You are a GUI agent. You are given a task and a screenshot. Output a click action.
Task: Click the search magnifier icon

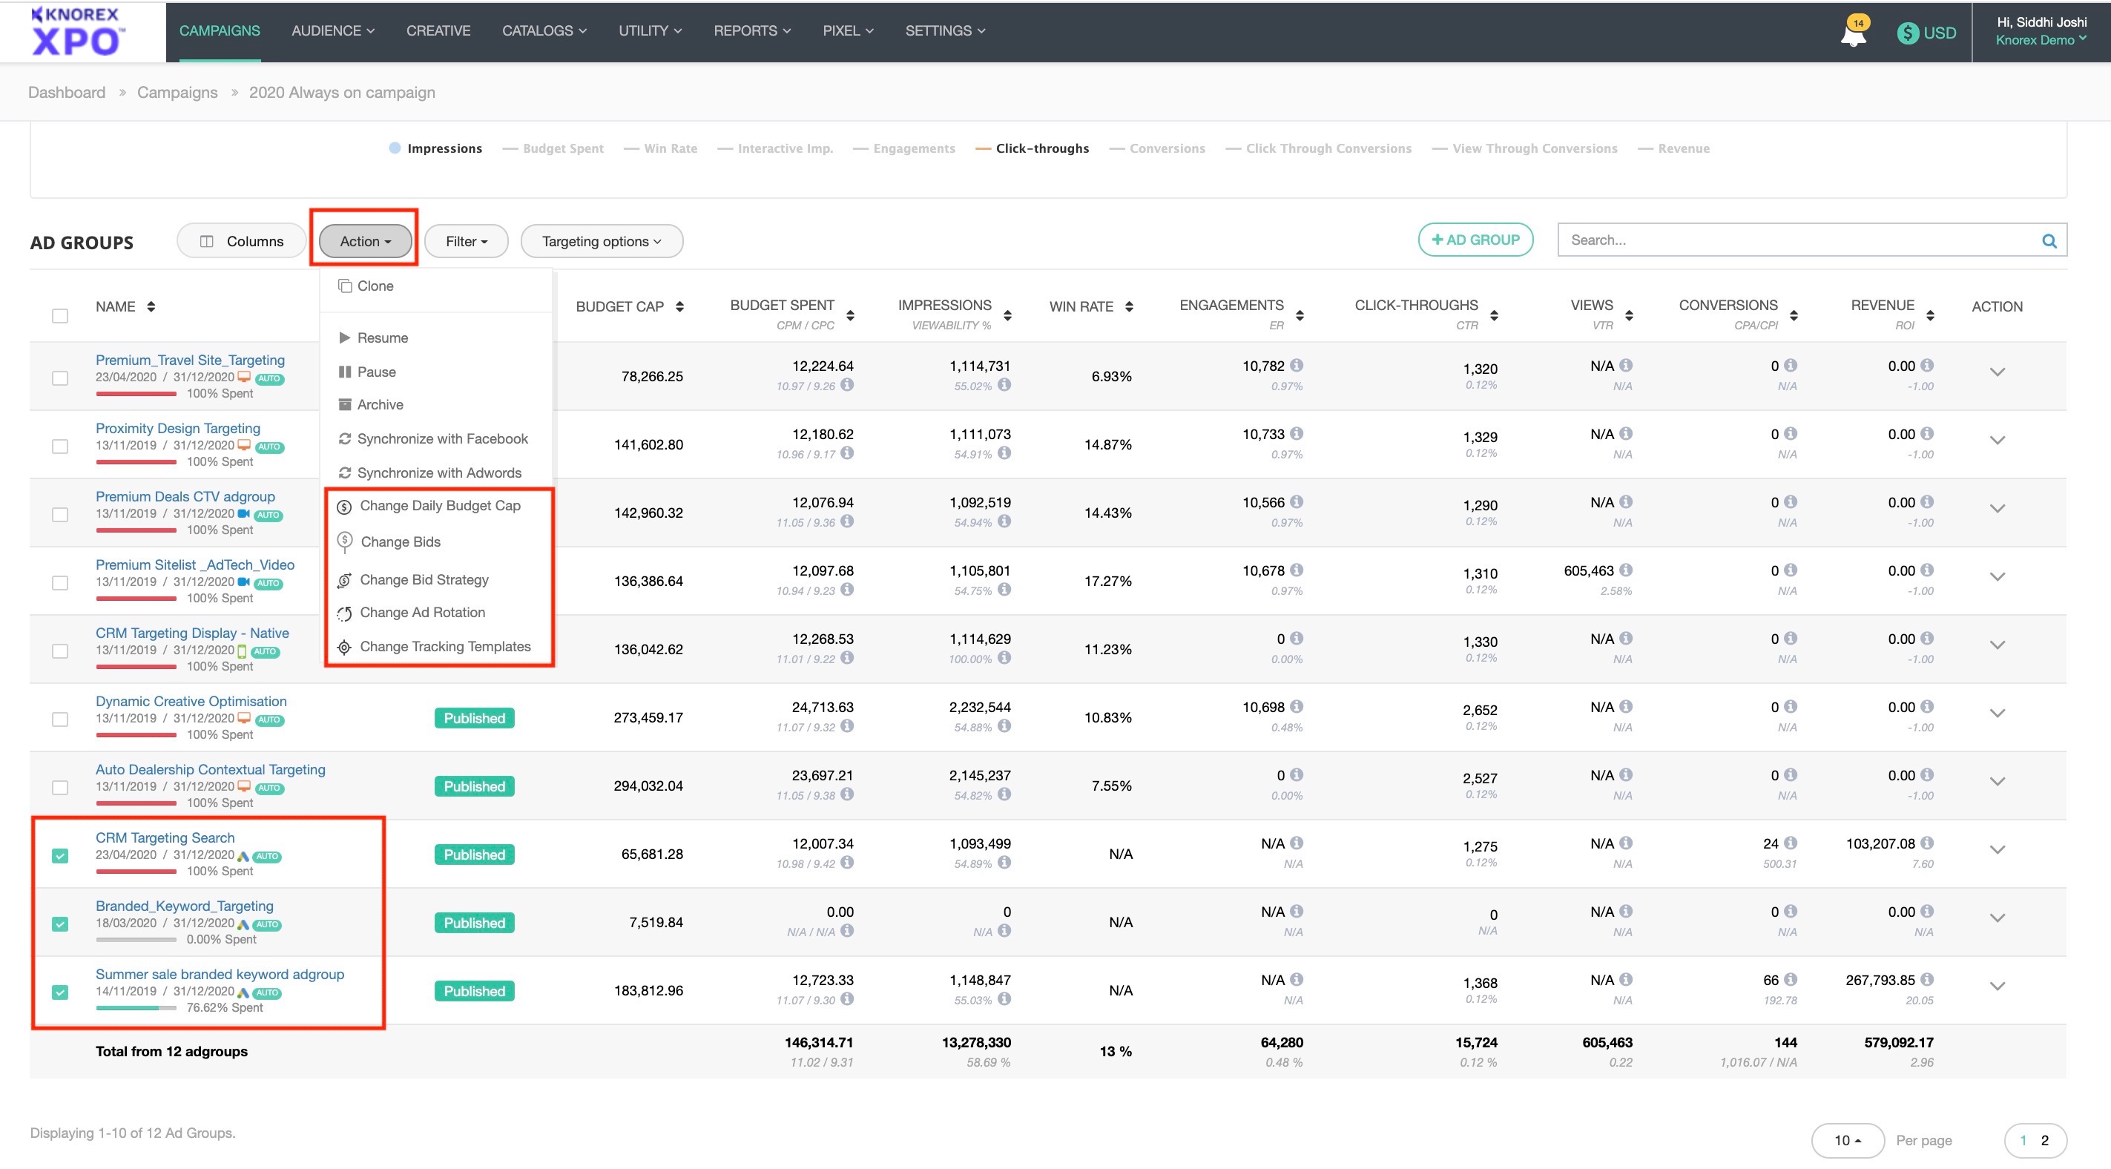pyautogui.click(x=2049, y=240)
